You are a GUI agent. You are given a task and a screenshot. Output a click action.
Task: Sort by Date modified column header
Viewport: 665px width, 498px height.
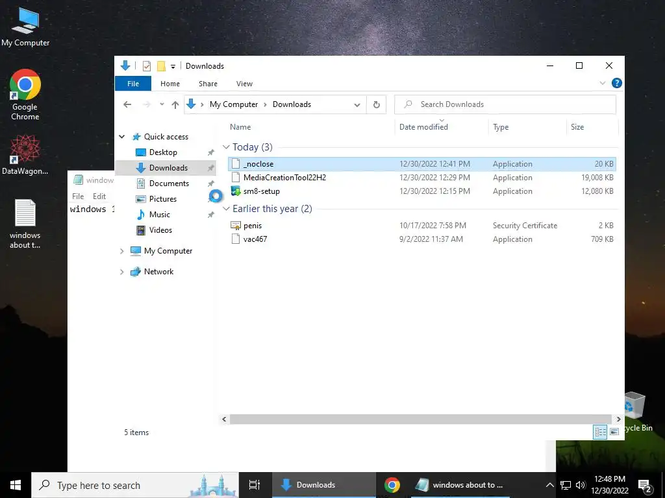(442, 127)
